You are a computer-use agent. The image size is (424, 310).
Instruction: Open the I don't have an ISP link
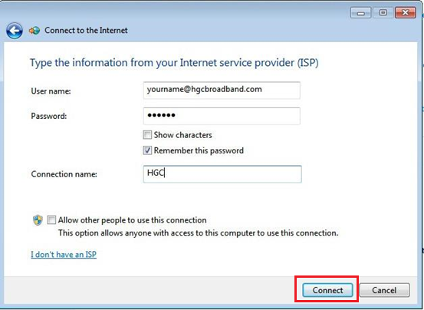64,254
